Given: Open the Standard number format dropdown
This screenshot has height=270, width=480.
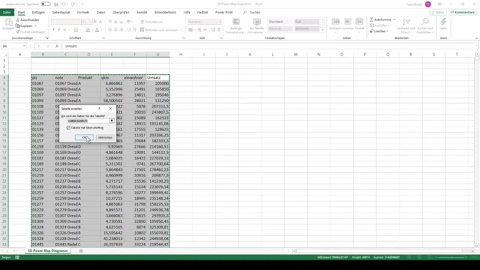Looking at the screenshot, I should [x=219, y=22].
